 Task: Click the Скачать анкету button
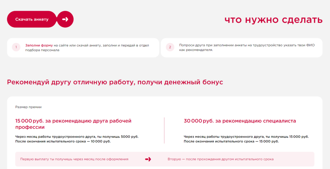point(32,19)
